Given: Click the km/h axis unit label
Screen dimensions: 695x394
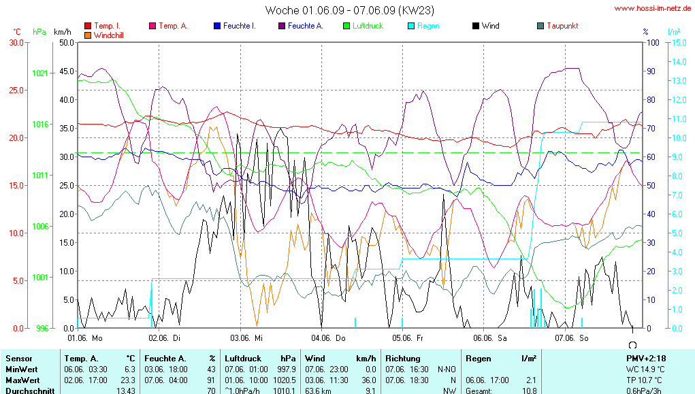Looking at the screenshot, I should 62,32.
